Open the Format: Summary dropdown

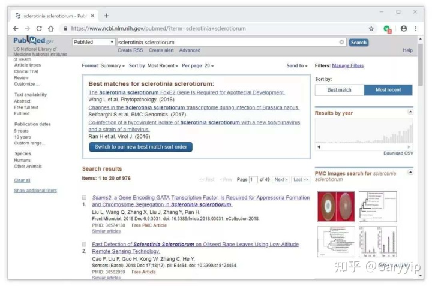(103, 66)
